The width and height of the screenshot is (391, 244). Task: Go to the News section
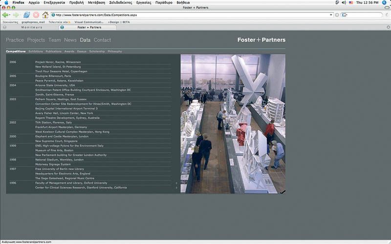70,40
